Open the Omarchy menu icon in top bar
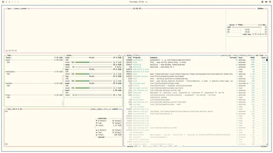The height and width of the screenshot is (153, 273). pos(3,2)
